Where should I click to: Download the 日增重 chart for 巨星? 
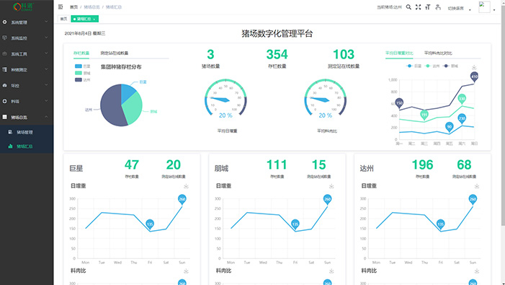coord(186,186)
